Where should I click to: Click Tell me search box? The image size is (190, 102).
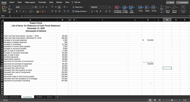(76, 2)
